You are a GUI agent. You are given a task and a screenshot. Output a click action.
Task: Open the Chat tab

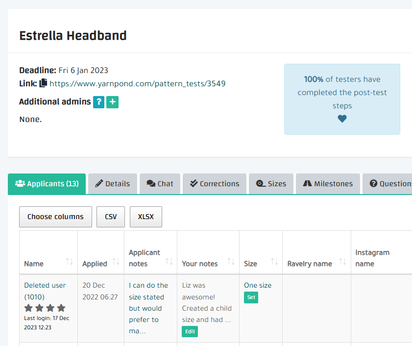click(160, 184)
